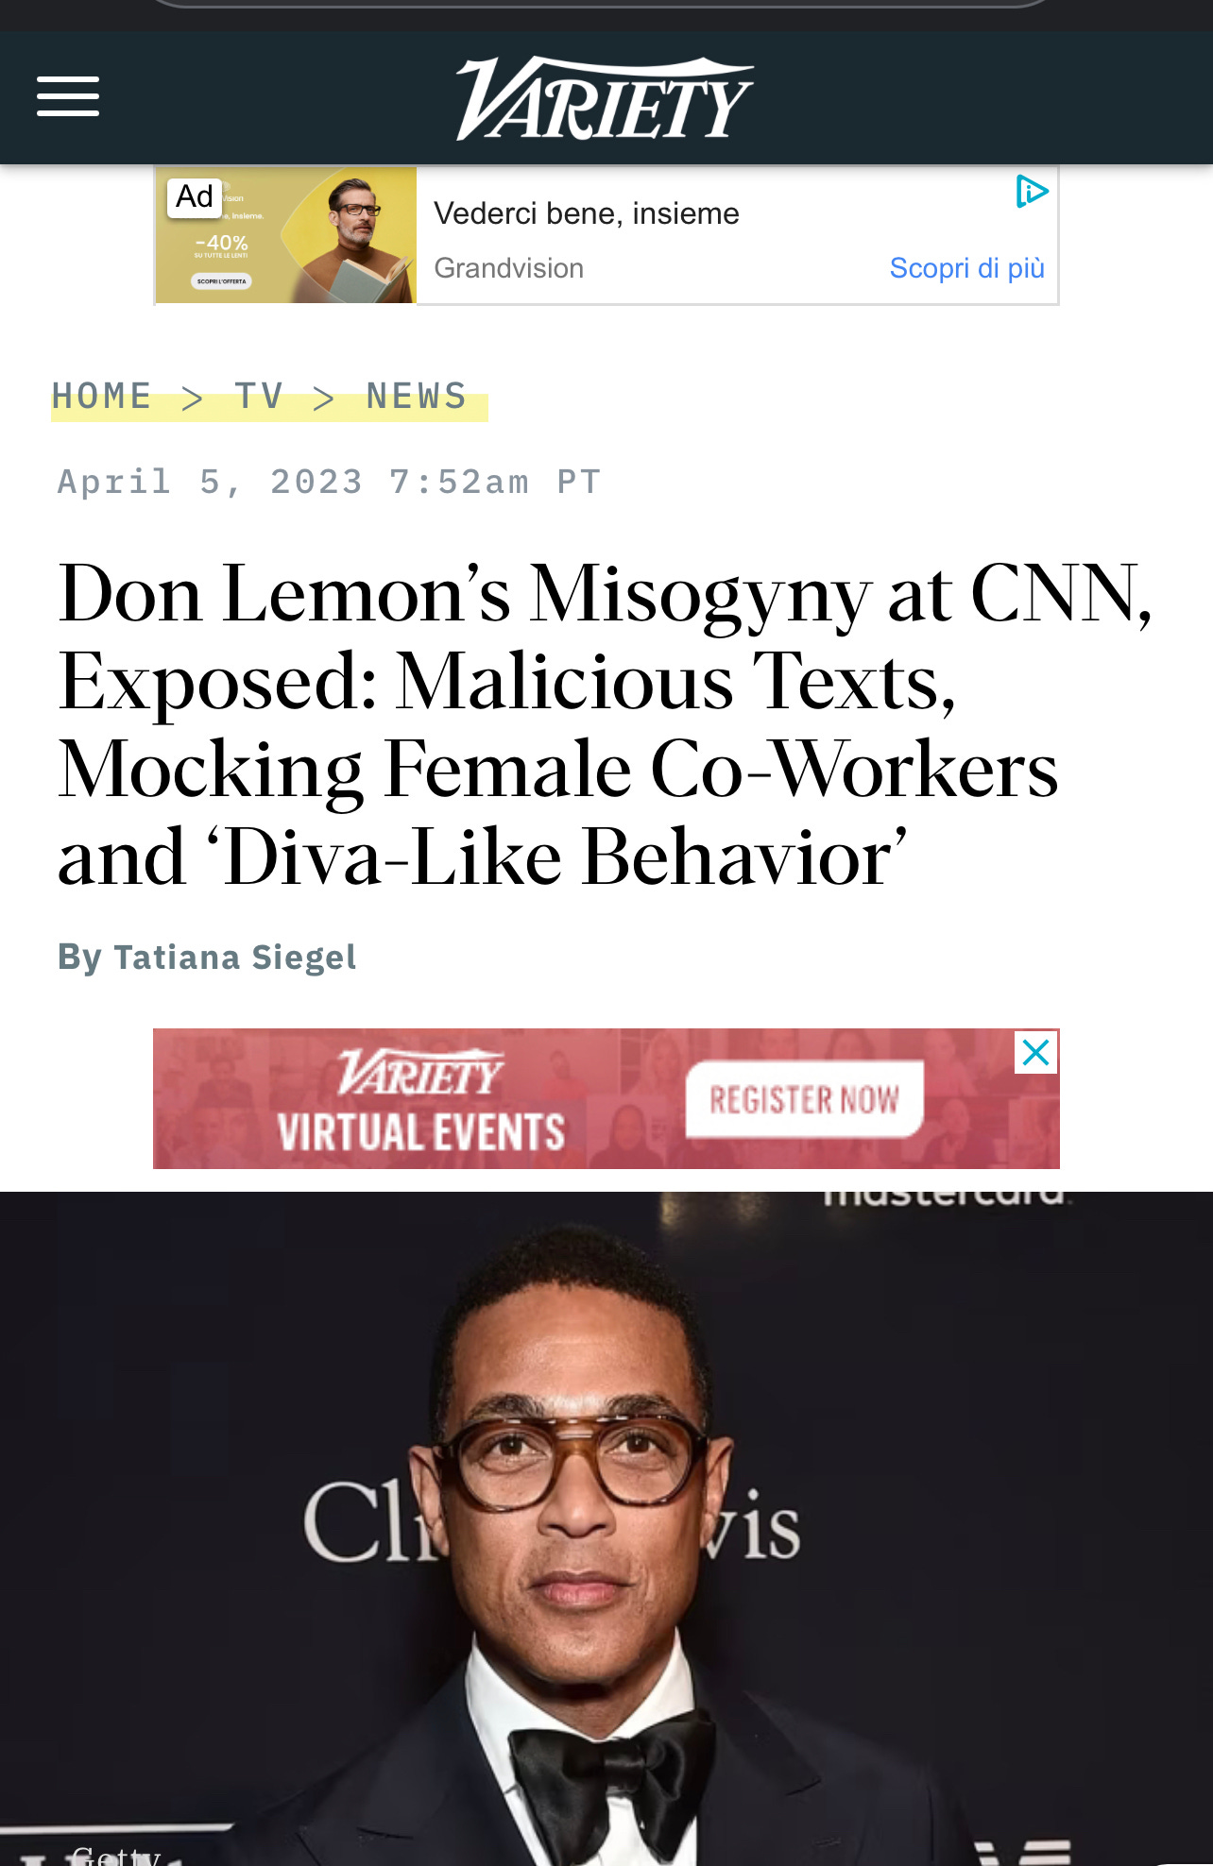Image resolution: width=1213 pixels, height=1866 pixels.
Task: Click the first breadcrumb chevron separator
Action: click(193, 399)
